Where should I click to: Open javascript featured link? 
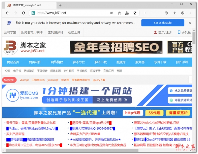click(53, 80)
